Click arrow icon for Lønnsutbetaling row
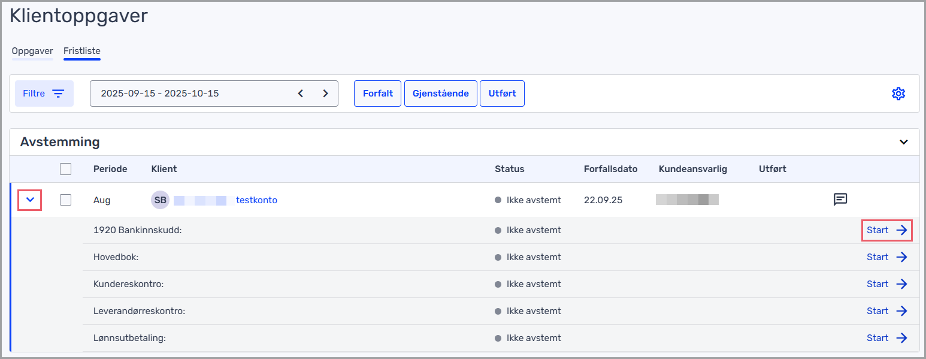Image resolution: width=926 pixels, height=359 pixels. pos(901,338)
